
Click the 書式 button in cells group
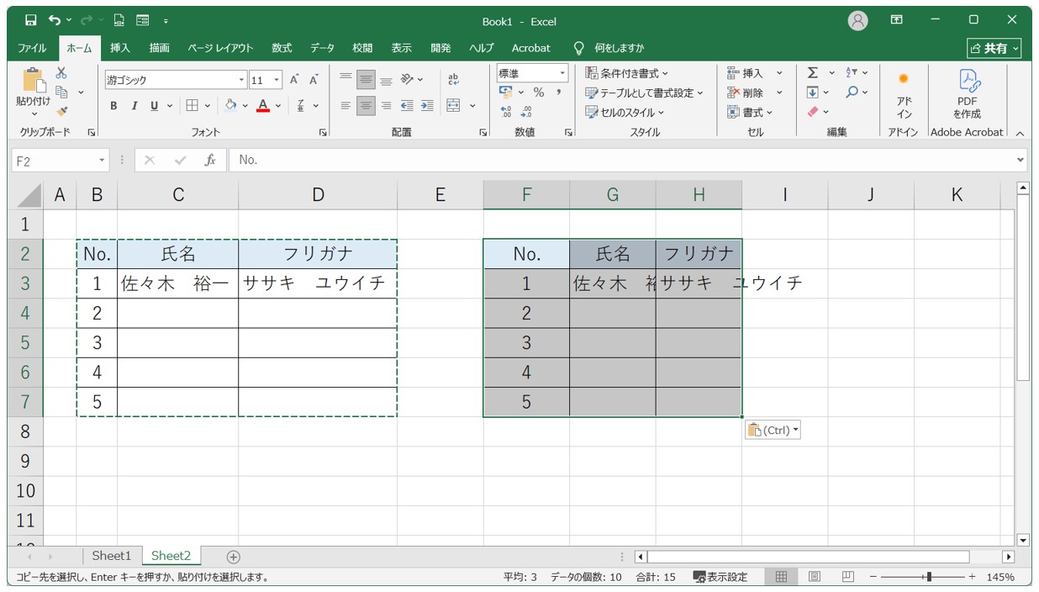click(x=750, y=112)
